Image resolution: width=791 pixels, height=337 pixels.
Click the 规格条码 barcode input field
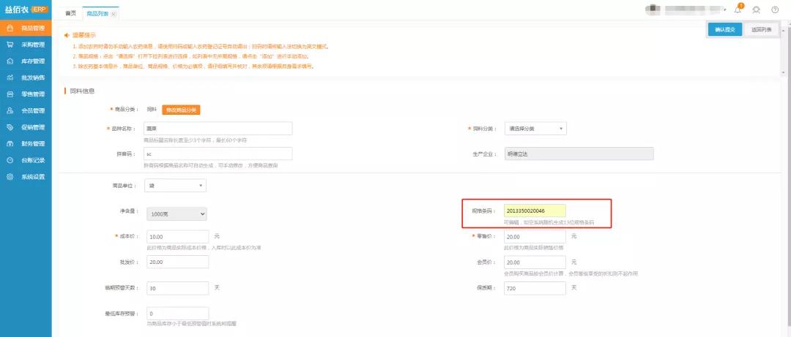(x=534, y=211)
